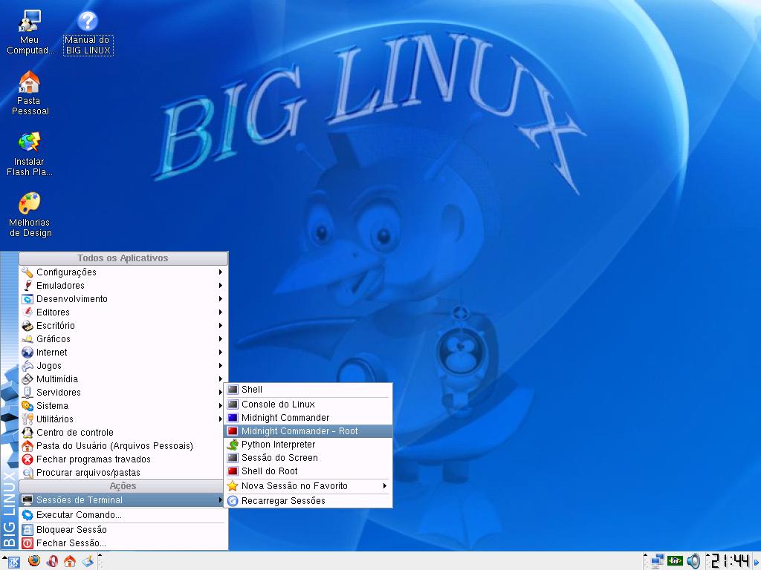
Task: Open the Configurações submenu
Action: point(123,272)
